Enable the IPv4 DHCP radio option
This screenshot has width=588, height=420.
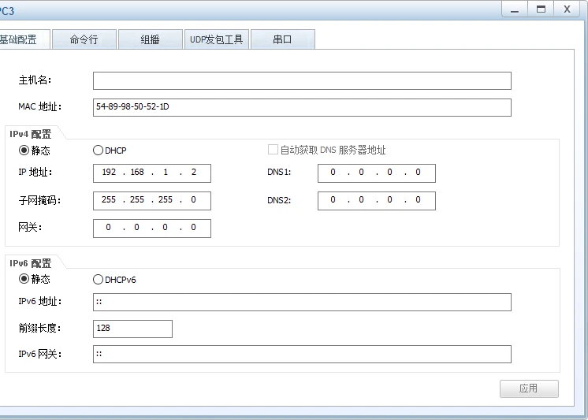click(x=99, y=151)
